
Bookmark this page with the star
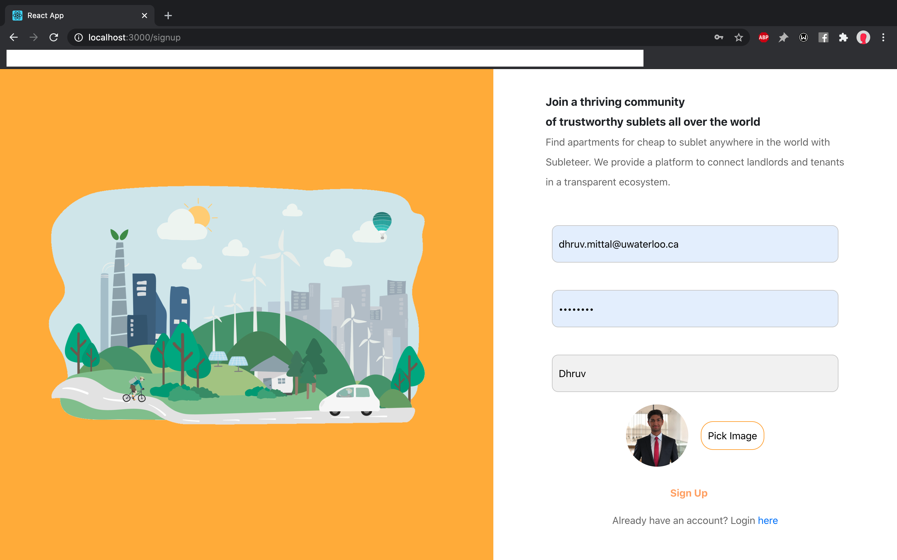739,37
